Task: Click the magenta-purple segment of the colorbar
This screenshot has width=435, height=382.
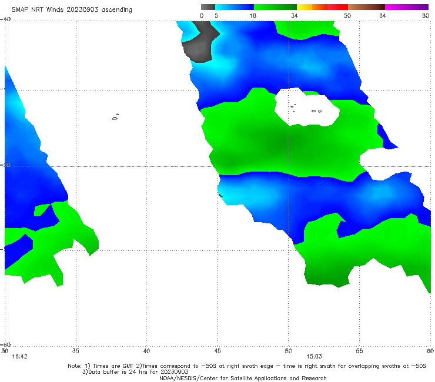Action: tap(407, 7)
